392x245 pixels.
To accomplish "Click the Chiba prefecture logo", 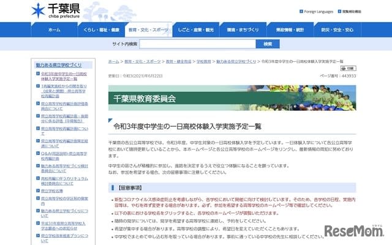I will pyautogui.click(x=56, y=11).
